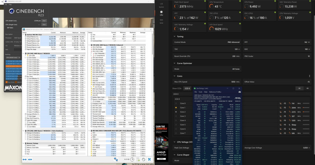
Task: Toggle the marker box beside Core 0
Action: [176, 103]
